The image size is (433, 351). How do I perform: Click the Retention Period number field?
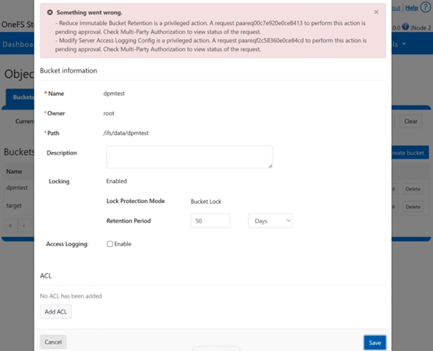pyautogui.click(x=210, y=221)
